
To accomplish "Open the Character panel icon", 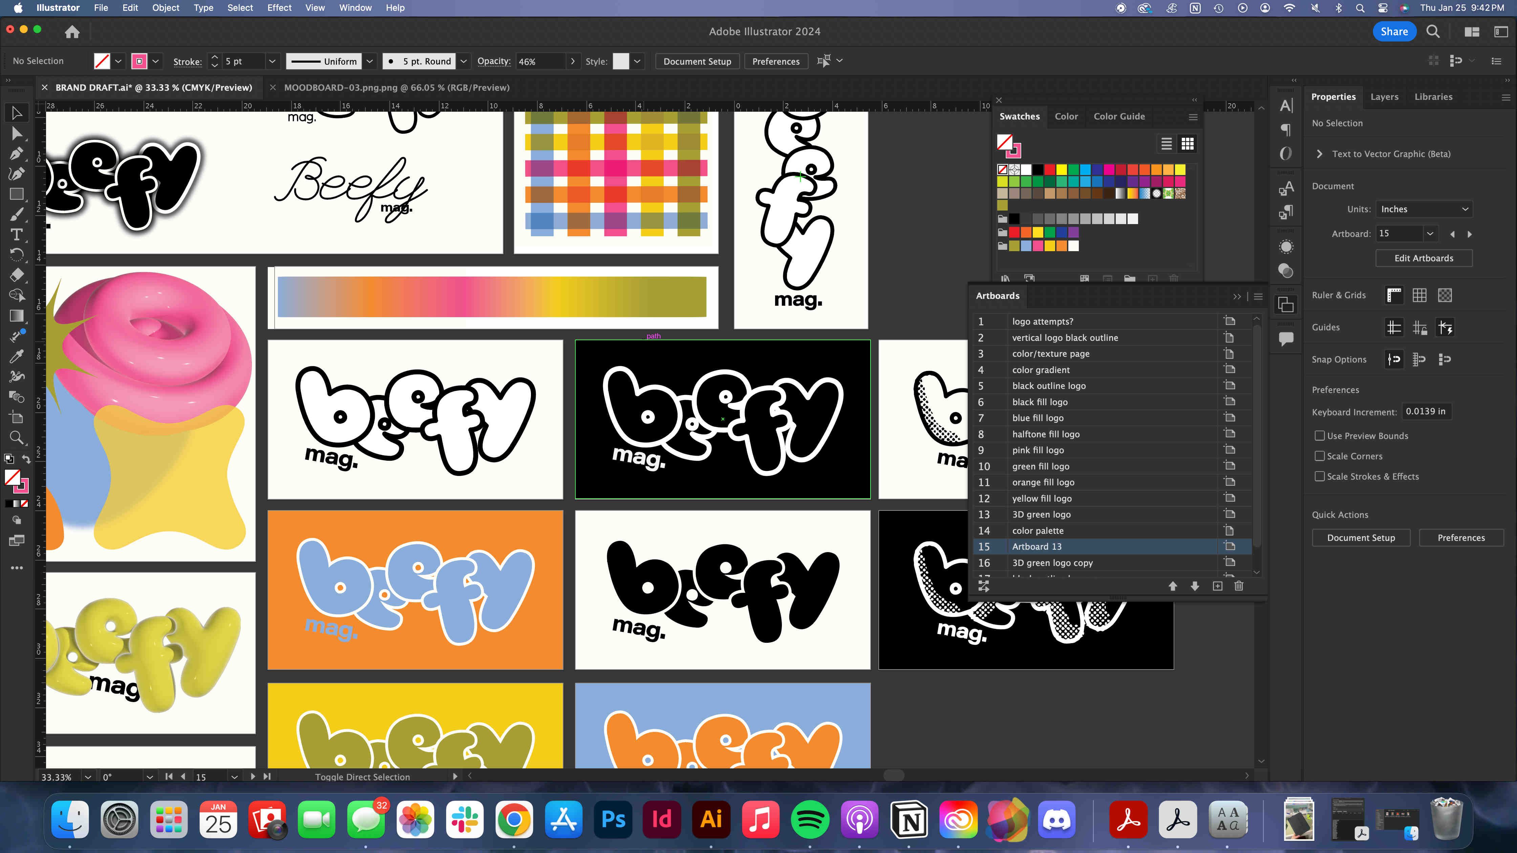I will point(1286,106).
